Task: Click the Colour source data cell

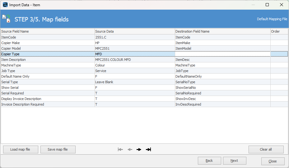Action: [135, 65]
